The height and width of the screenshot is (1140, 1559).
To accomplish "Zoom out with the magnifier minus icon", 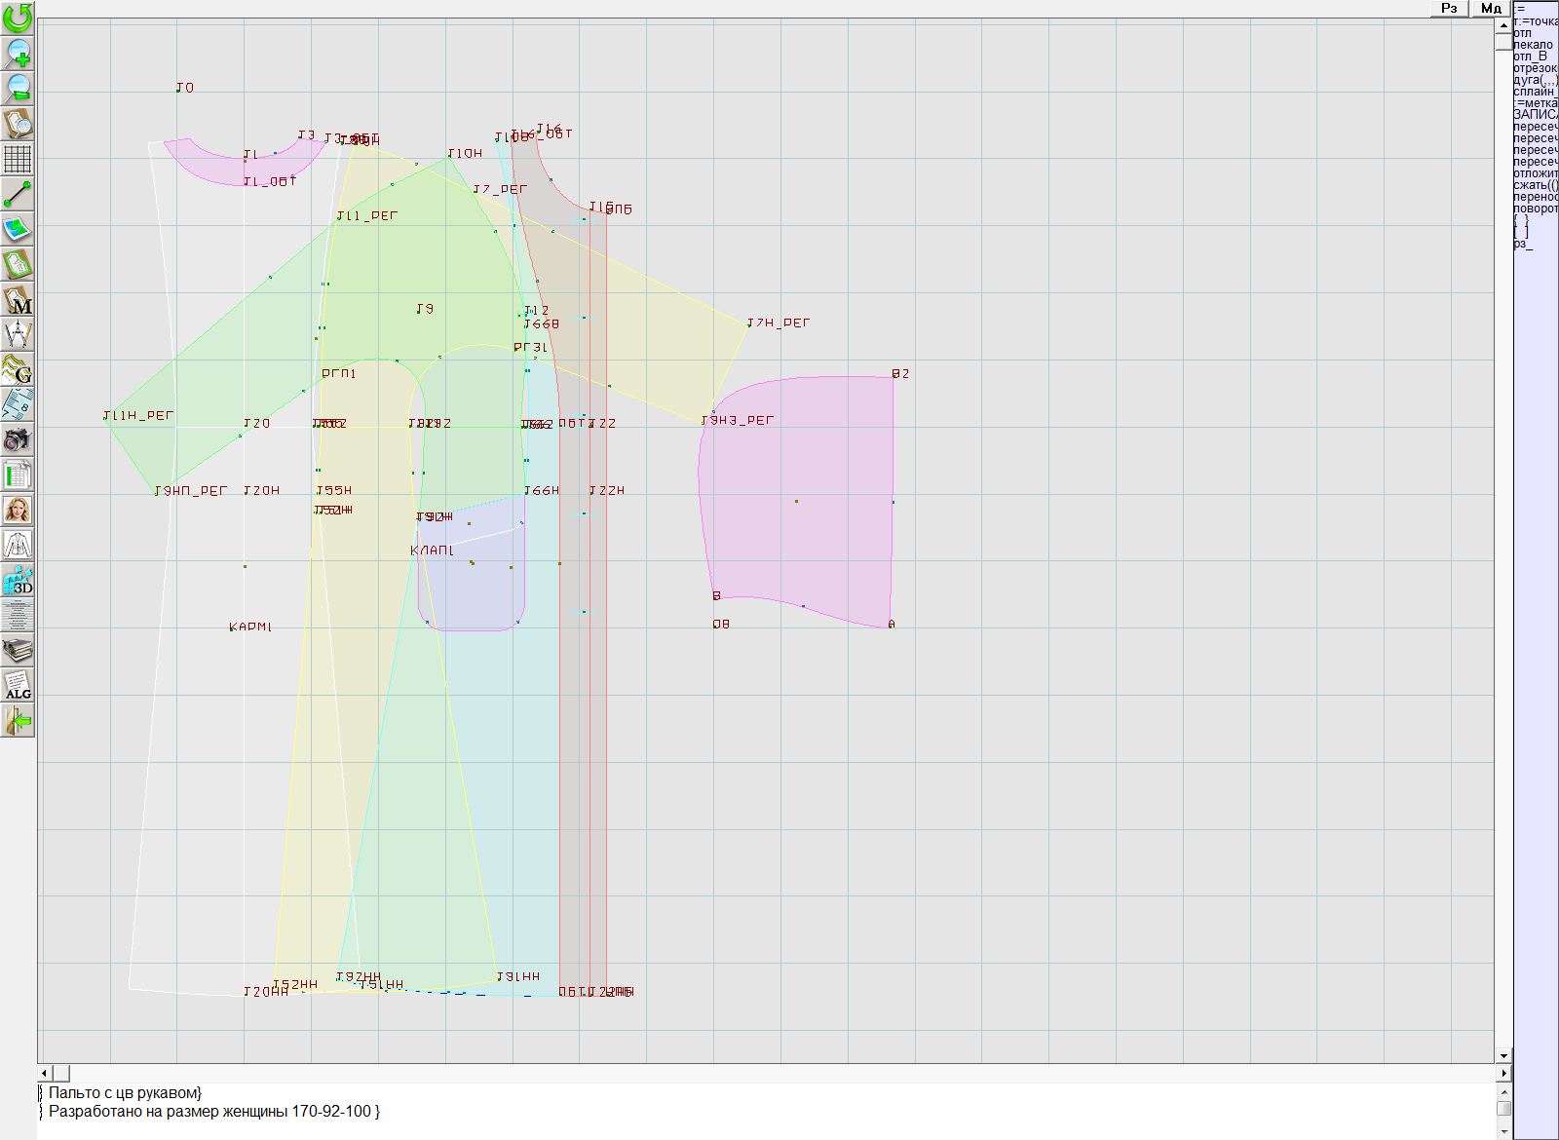I will (x=18, y=88).
